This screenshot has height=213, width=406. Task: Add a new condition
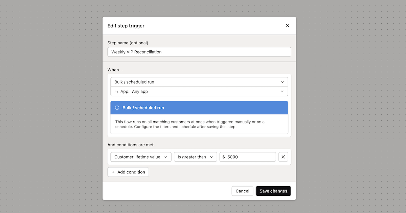pyautogui.click(x=128, y=172)
